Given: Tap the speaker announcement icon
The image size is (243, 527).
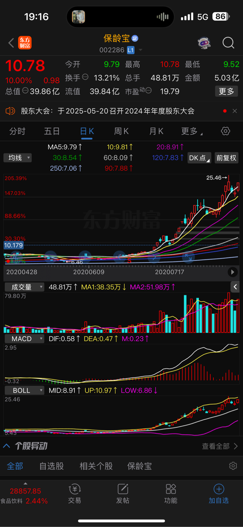Looking at the screenshot, I should pos(10,111).
